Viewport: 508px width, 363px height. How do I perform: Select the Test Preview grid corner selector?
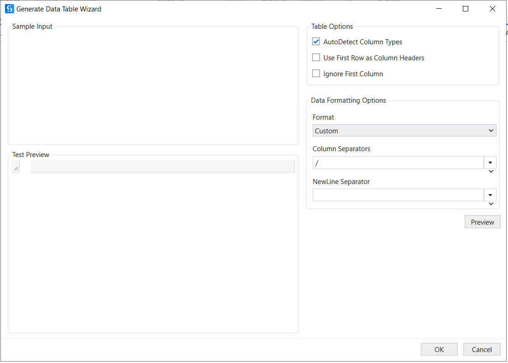pyautogui.click(x=16, y=167)
